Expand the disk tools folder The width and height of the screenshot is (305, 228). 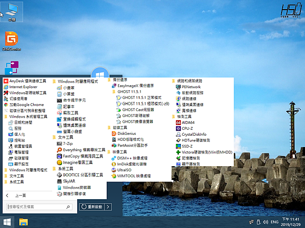point(117,128)
